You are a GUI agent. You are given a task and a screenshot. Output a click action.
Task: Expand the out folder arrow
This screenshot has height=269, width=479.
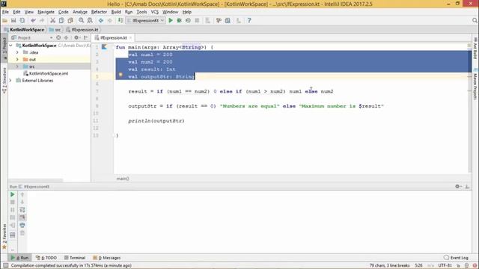(17, 59)
